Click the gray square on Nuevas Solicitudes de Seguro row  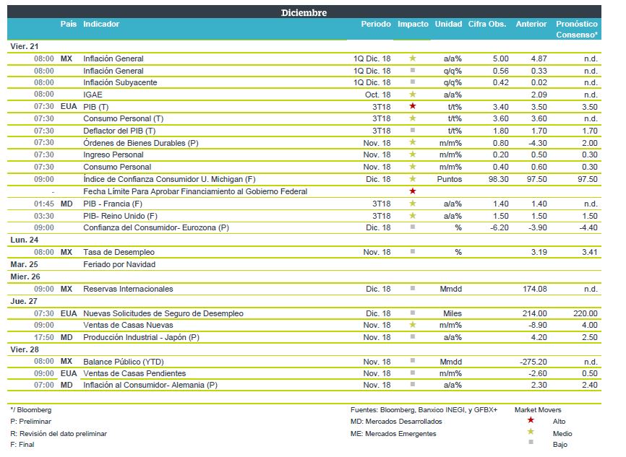pos(413,313)
